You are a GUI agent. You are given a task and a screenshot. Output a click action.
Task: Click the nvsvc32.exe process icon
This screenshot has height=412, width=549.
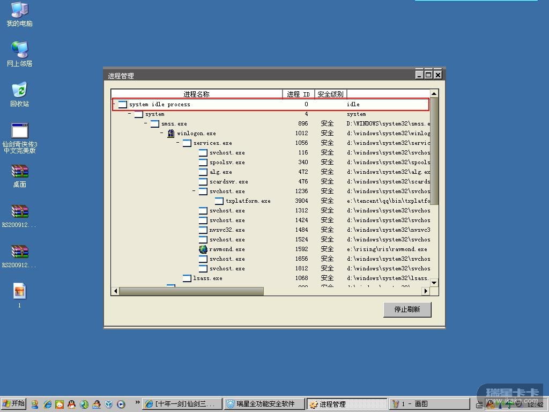[x=203, y=230]
